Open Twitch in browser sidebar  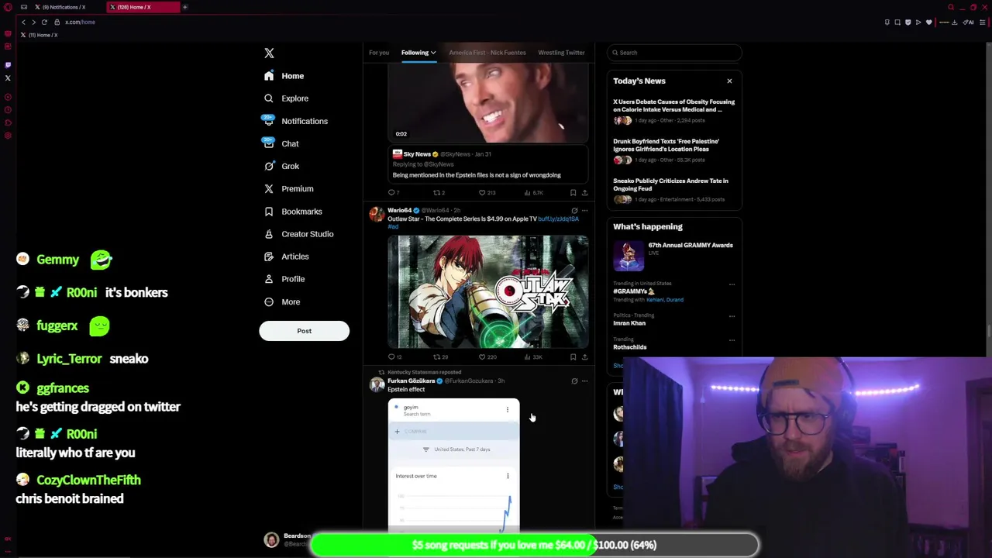point(8,65)
